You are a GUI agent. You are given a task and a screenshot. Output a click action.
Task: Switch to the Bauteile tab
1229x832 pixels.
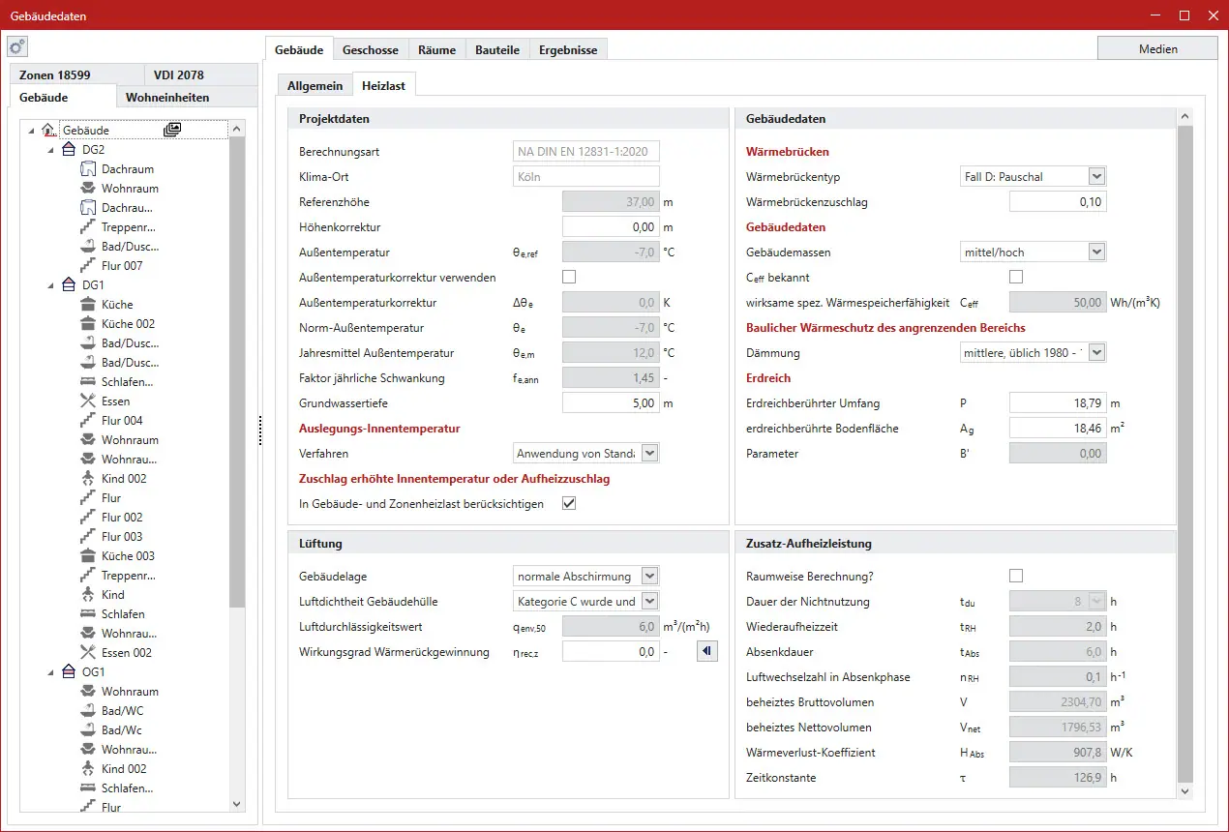click(497, 49)
